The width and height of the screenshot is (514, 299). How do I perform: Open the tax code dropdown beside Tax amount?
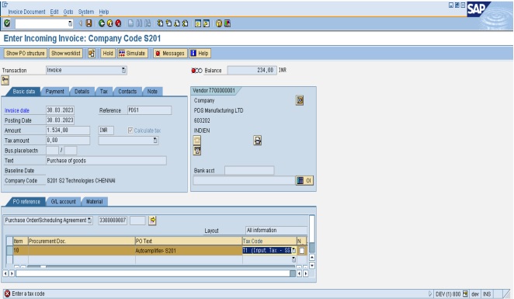coord(155,141)
